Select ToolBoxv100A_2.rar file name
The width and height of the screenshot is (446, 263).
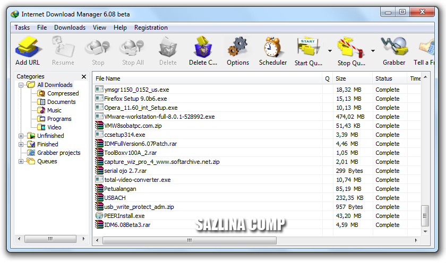[130, 153]
